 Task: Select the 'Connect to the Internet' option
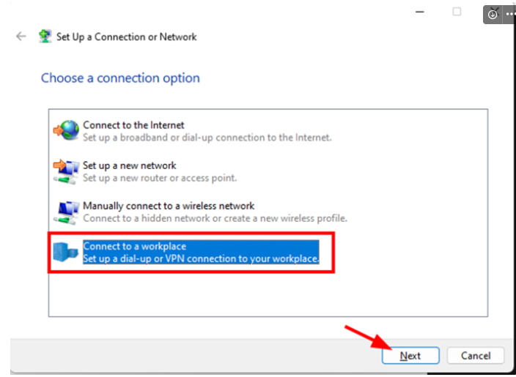point(133,125)
